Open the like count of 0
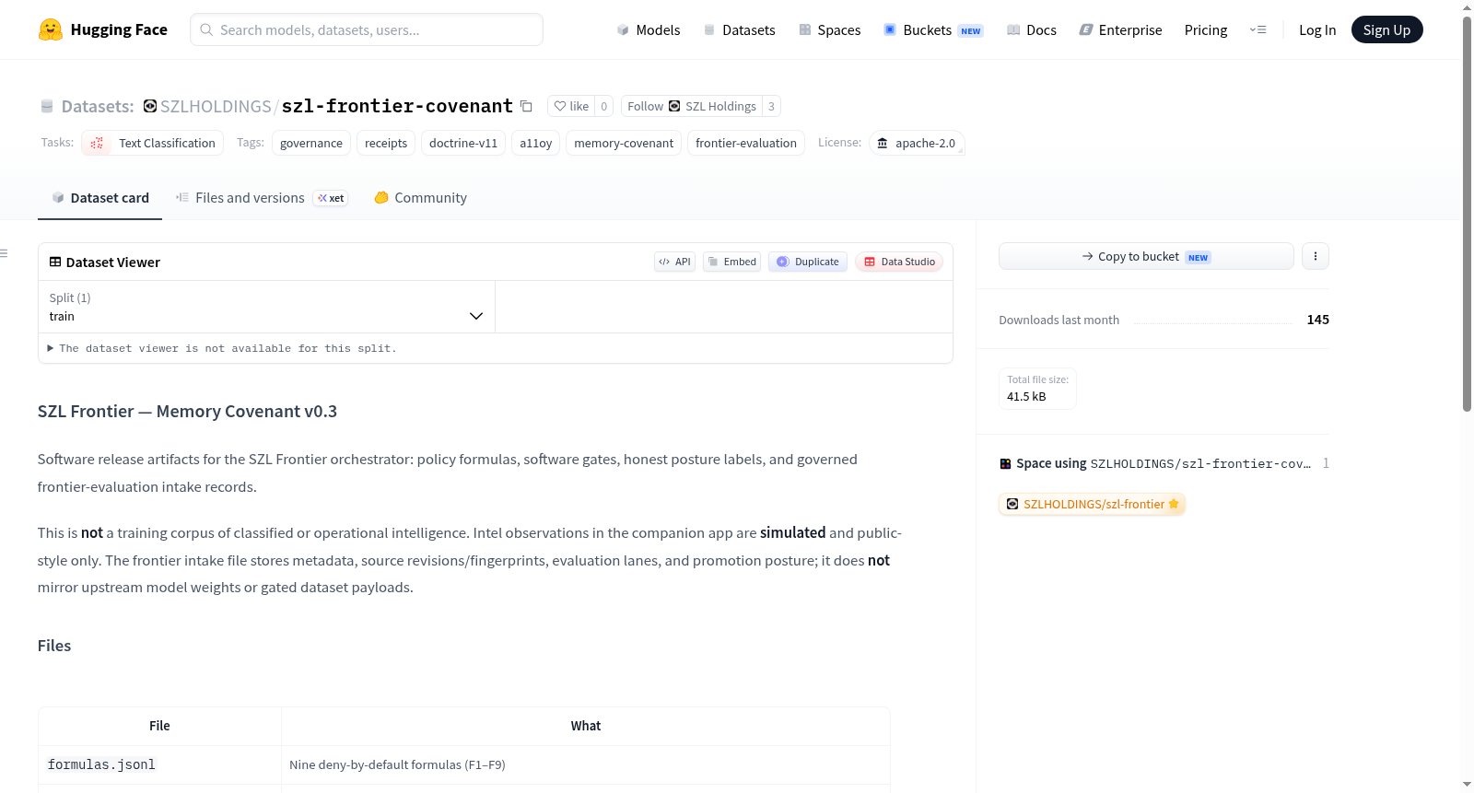Viewport: 1474px width, 793px height. point(604,106)
